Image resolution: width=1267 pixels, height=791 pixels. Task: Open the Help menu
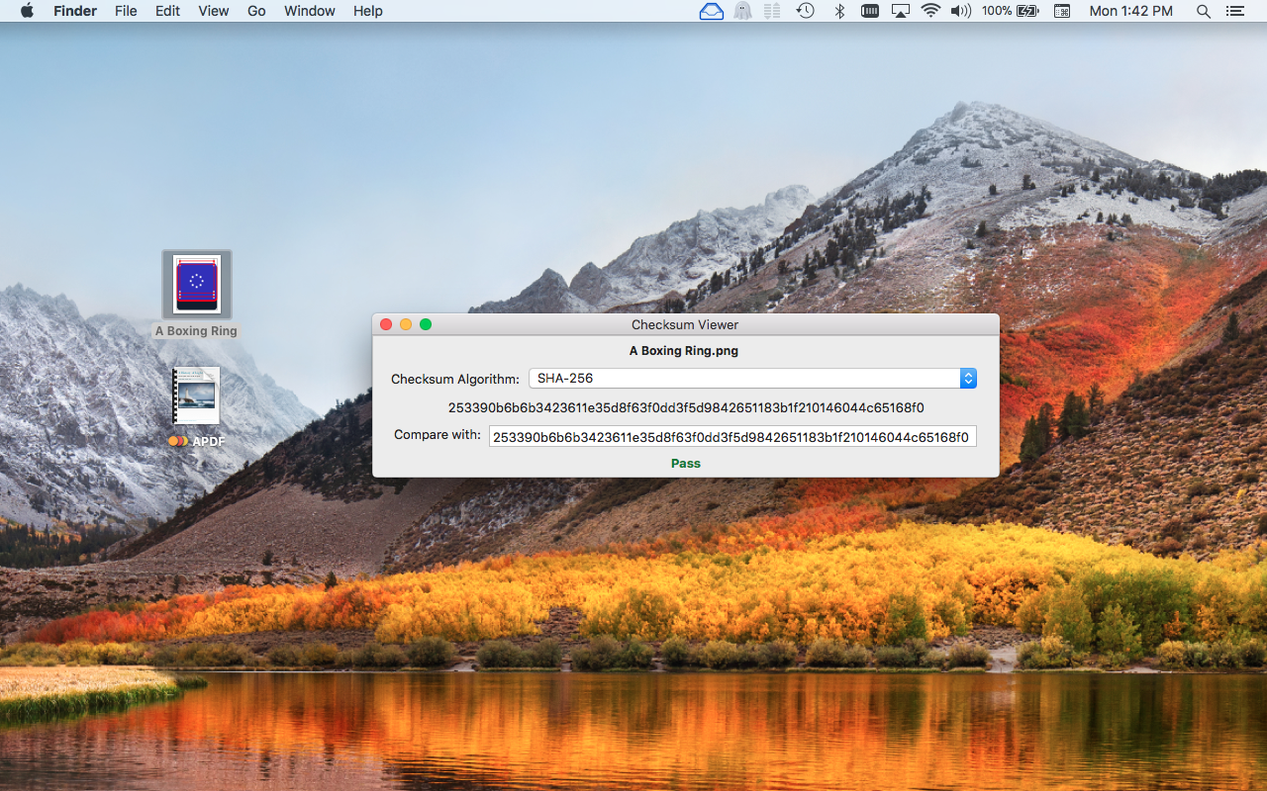click(x=368, y=11)
